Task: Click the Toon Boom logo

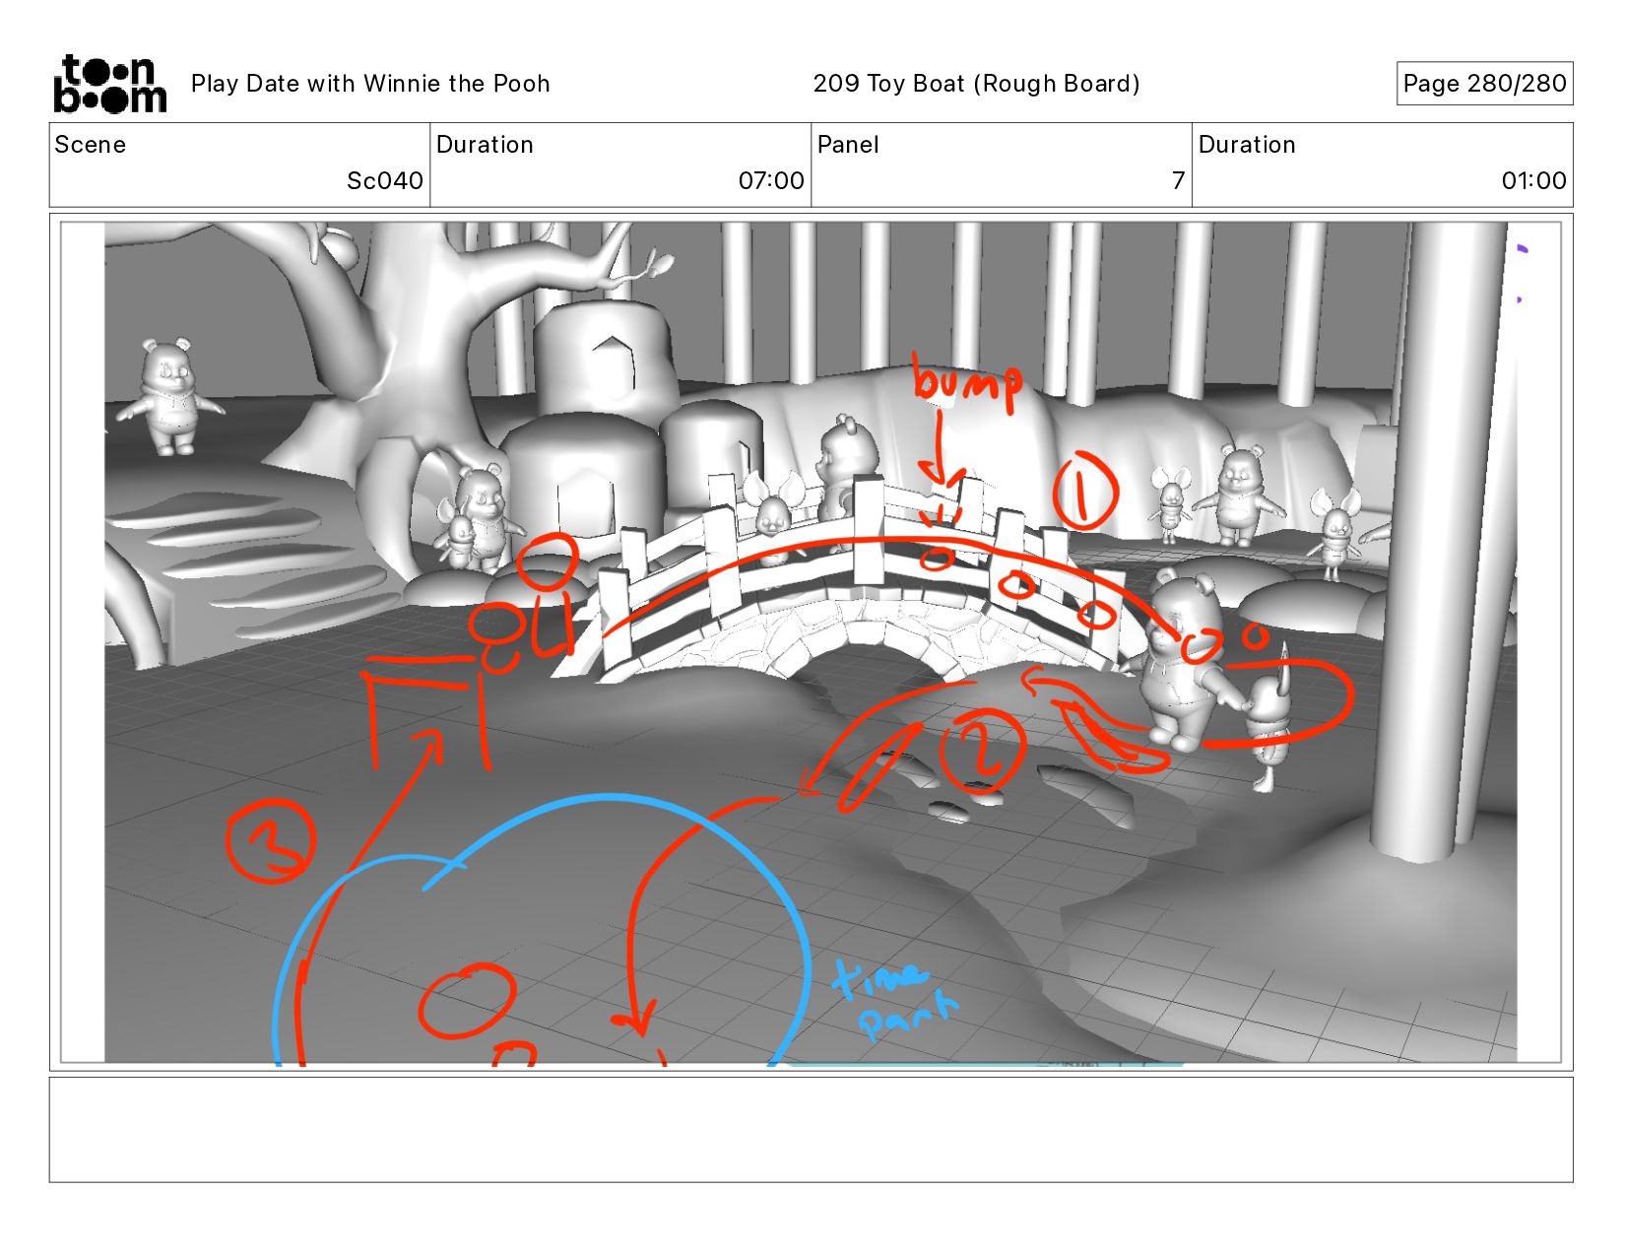Action: [x=109, y=84]
